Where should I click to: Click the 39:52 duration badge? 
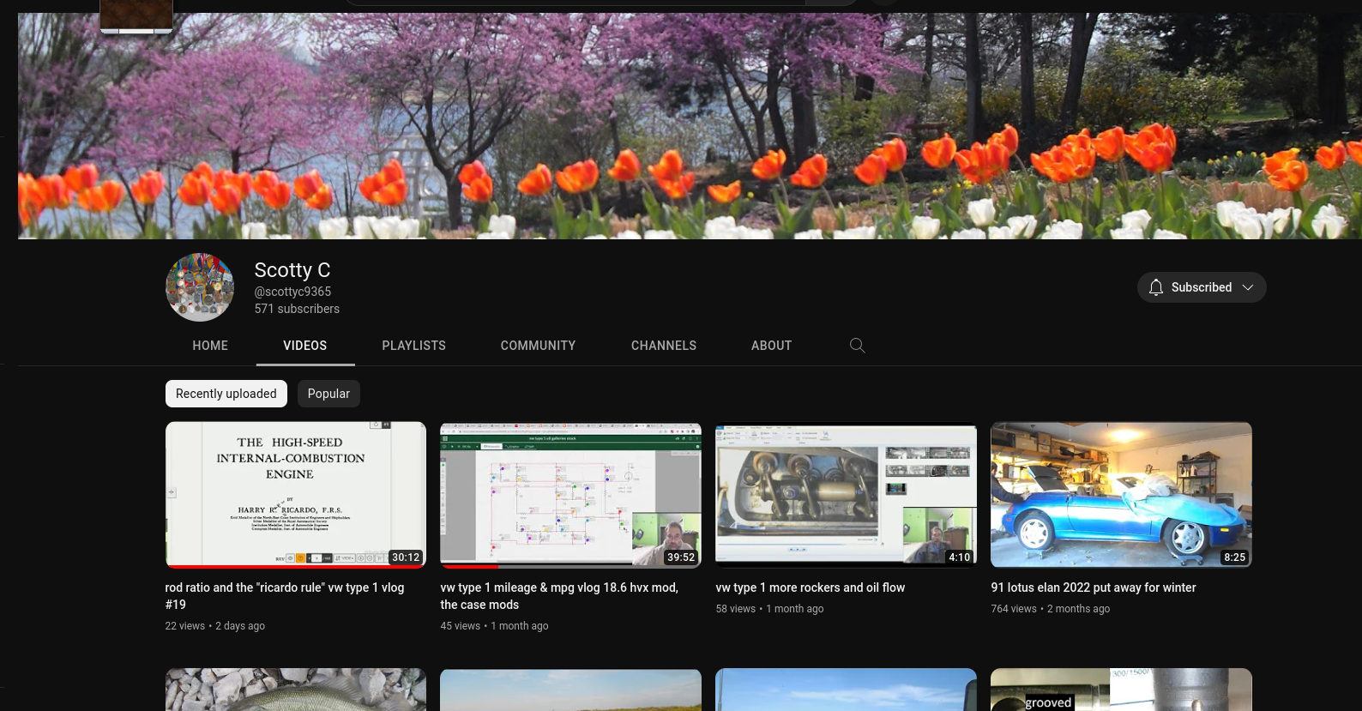tap(681, 557)
